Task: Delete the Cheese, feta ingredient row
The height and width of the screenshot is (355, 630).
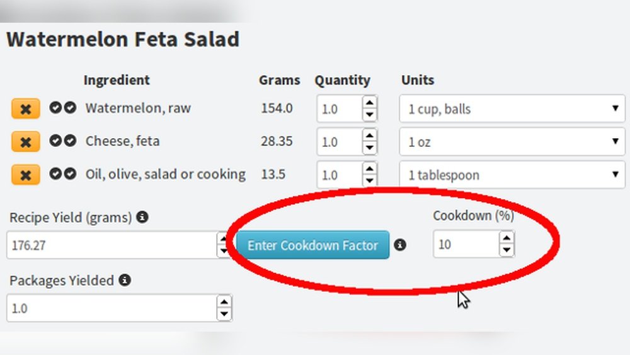Action: (x=25, y=142)
